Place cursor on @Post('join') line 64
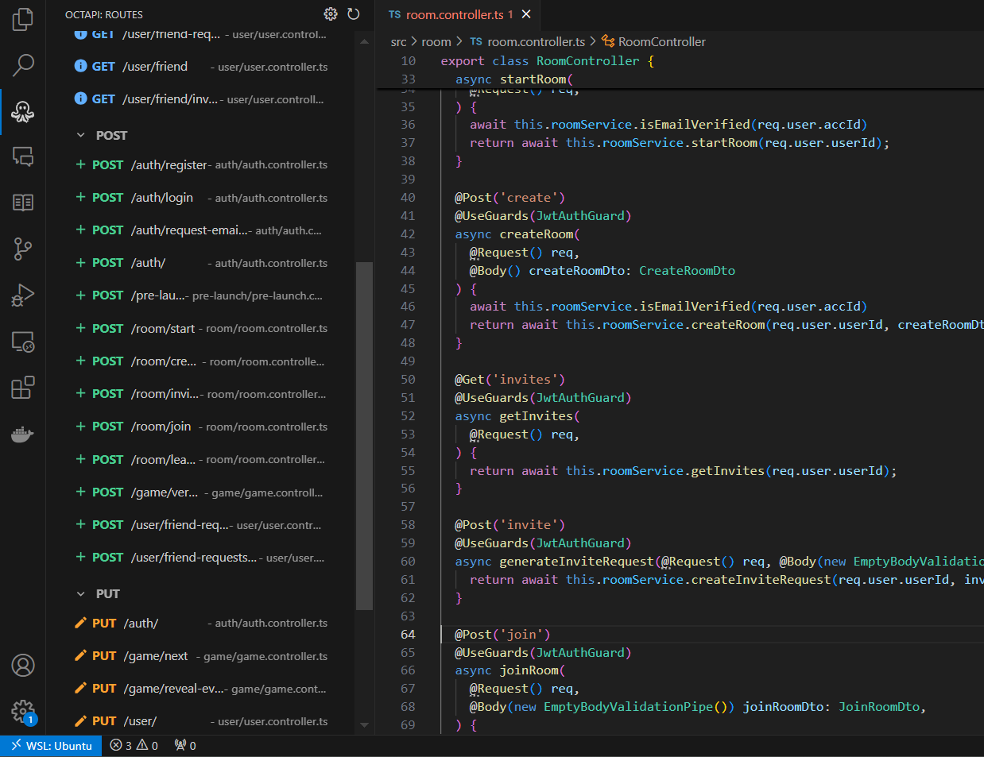Screen dimensions: 984x757 (502, 635)
